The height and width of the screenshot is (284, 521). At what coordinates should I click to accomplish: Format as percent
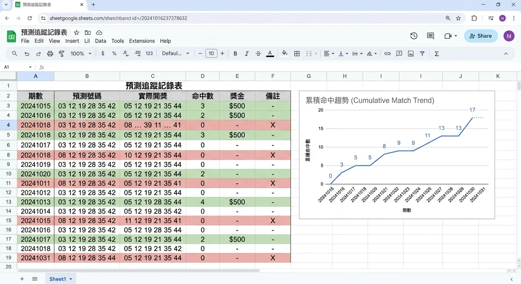(x=114, y=54)
